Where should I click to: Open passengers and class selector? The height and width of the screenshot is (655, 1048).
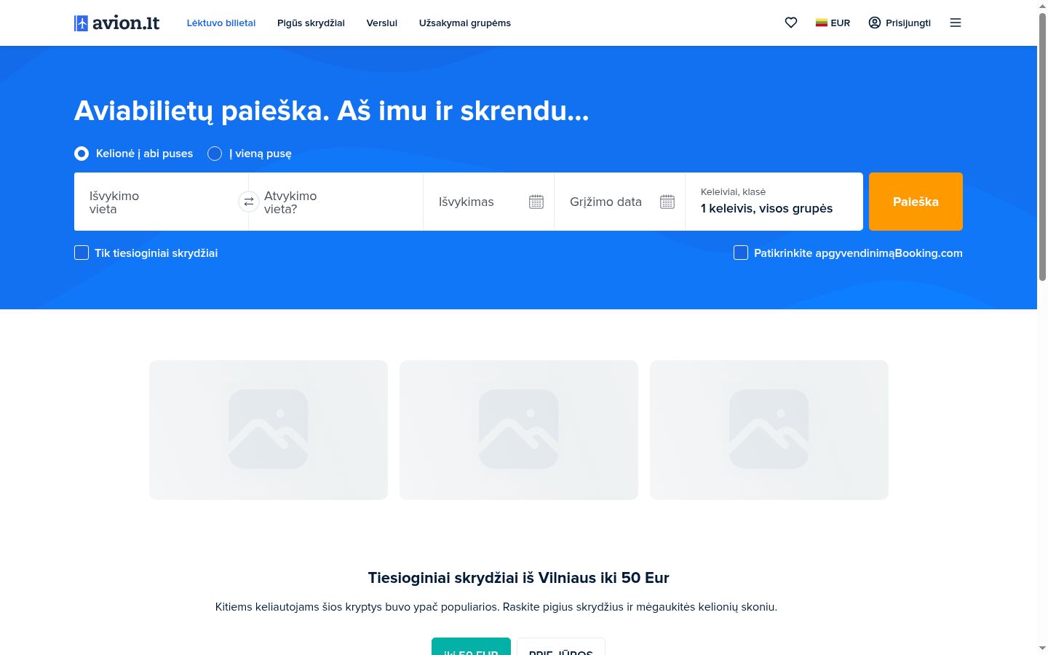click(x=774, y=202)
